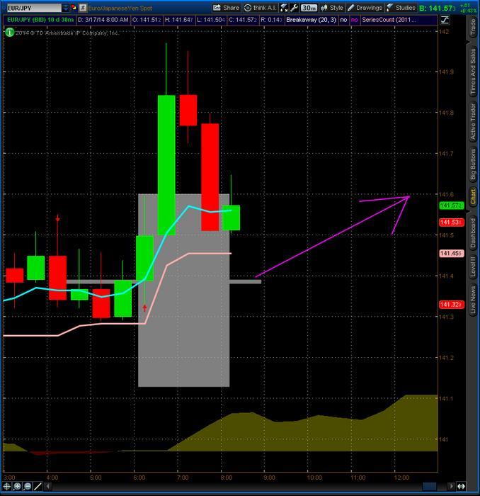Click the chart info green icon
This screenshot has height=496, width=480.
[x=10, y=33]
